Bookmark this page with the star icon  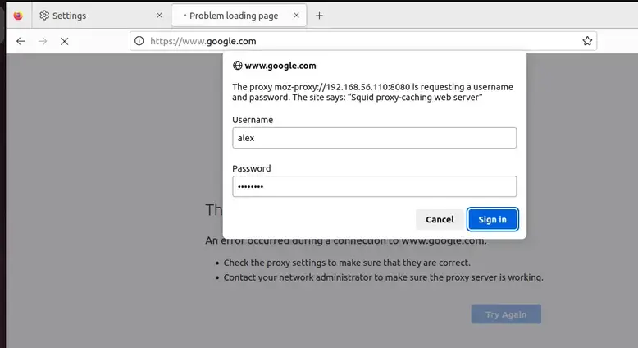coord(587,41)
